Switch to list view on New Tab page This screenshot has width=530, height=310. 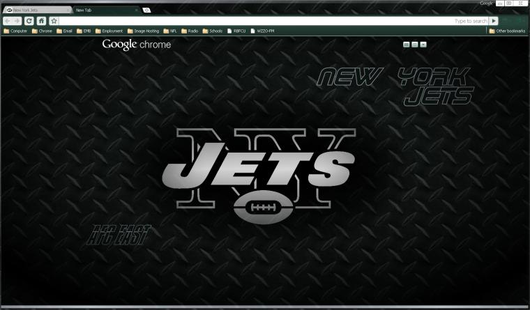(x=415, y=45)
